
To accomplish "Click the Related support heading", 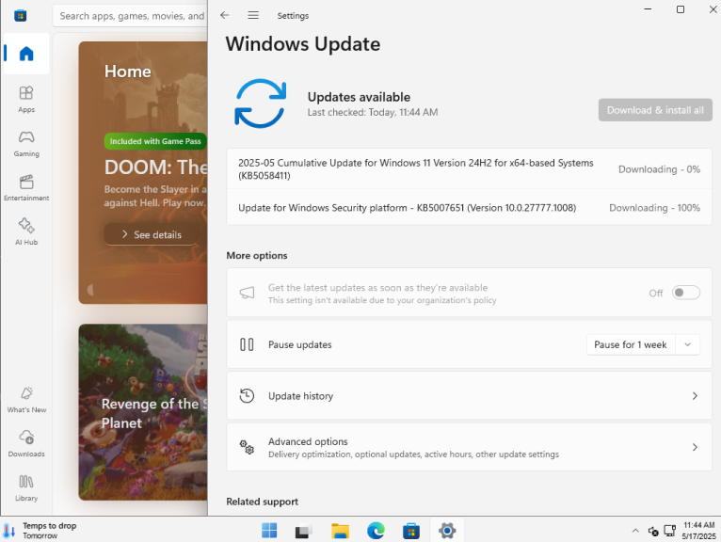I will 262,502.
